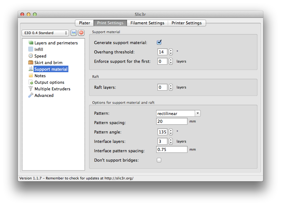The image size is (281, 206).
Task: Click the Pattern angle stepper arrows
Action: (171, 132)
